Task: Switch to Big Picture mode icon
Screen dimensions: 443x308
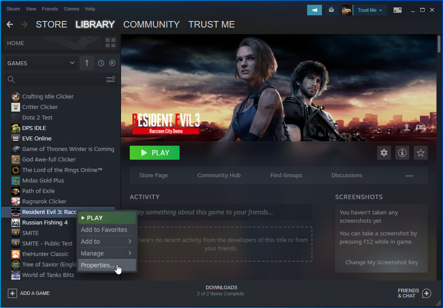Action: click(398, 10)
